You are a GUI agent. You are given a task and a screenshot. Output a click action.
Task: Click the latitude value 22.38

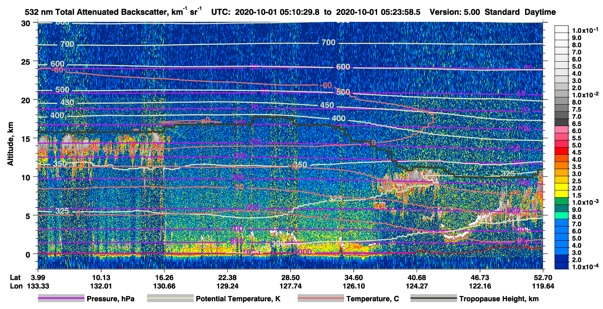(x=227, y=277)
